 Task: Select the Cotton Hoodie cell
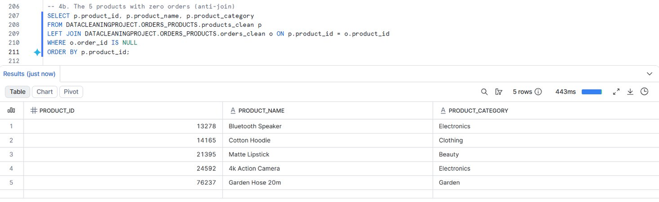click(x=327, y=140)
